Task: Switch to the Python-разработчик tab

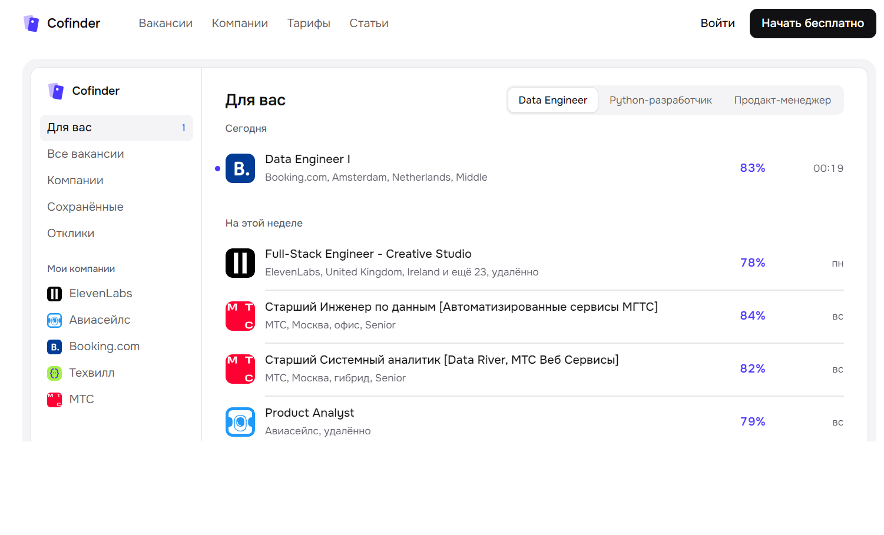Action: click(661, 100)
